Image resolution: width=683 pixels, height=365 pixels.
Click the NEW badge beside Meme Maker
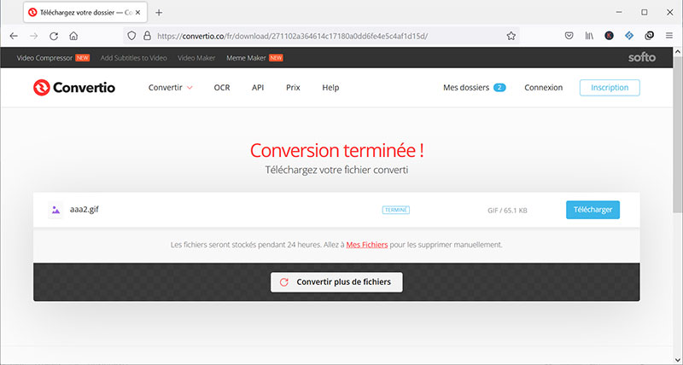[x=276, y=57]
